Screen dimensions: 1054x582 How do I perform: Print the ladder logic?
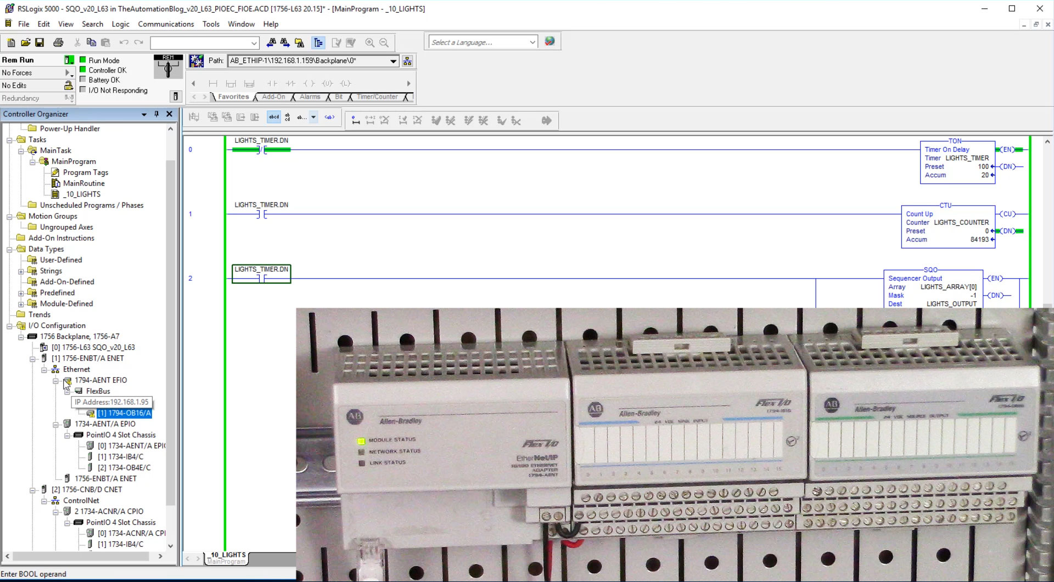(58, 42)
